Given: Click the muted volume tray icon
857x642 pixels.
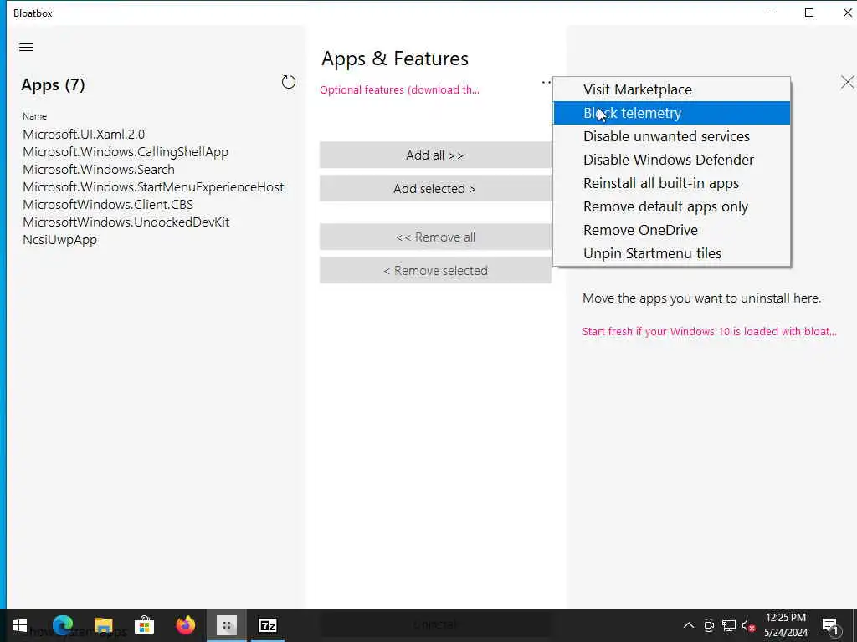Looking at the screenshot, I should [748, 625].
